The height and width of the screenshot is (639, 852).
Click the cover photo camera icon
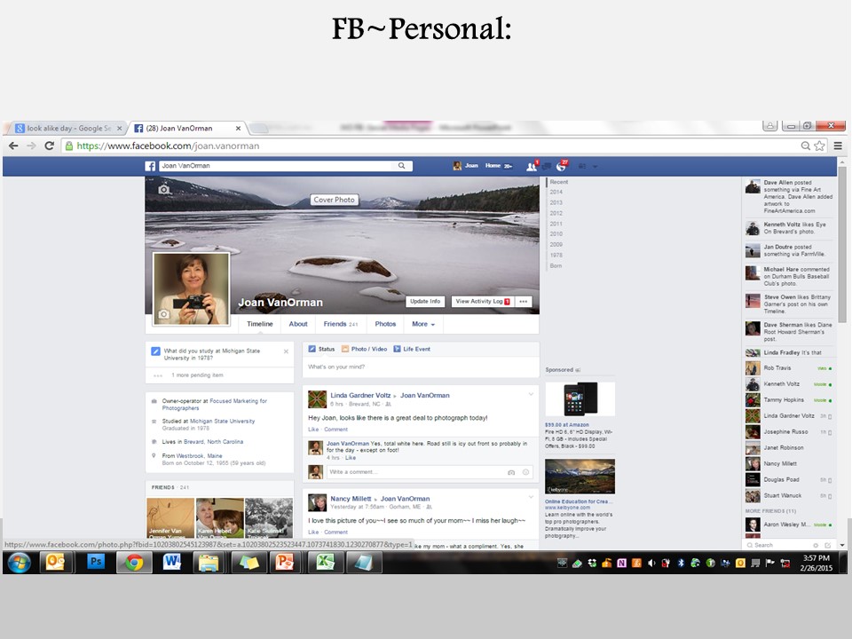(164, 189)
